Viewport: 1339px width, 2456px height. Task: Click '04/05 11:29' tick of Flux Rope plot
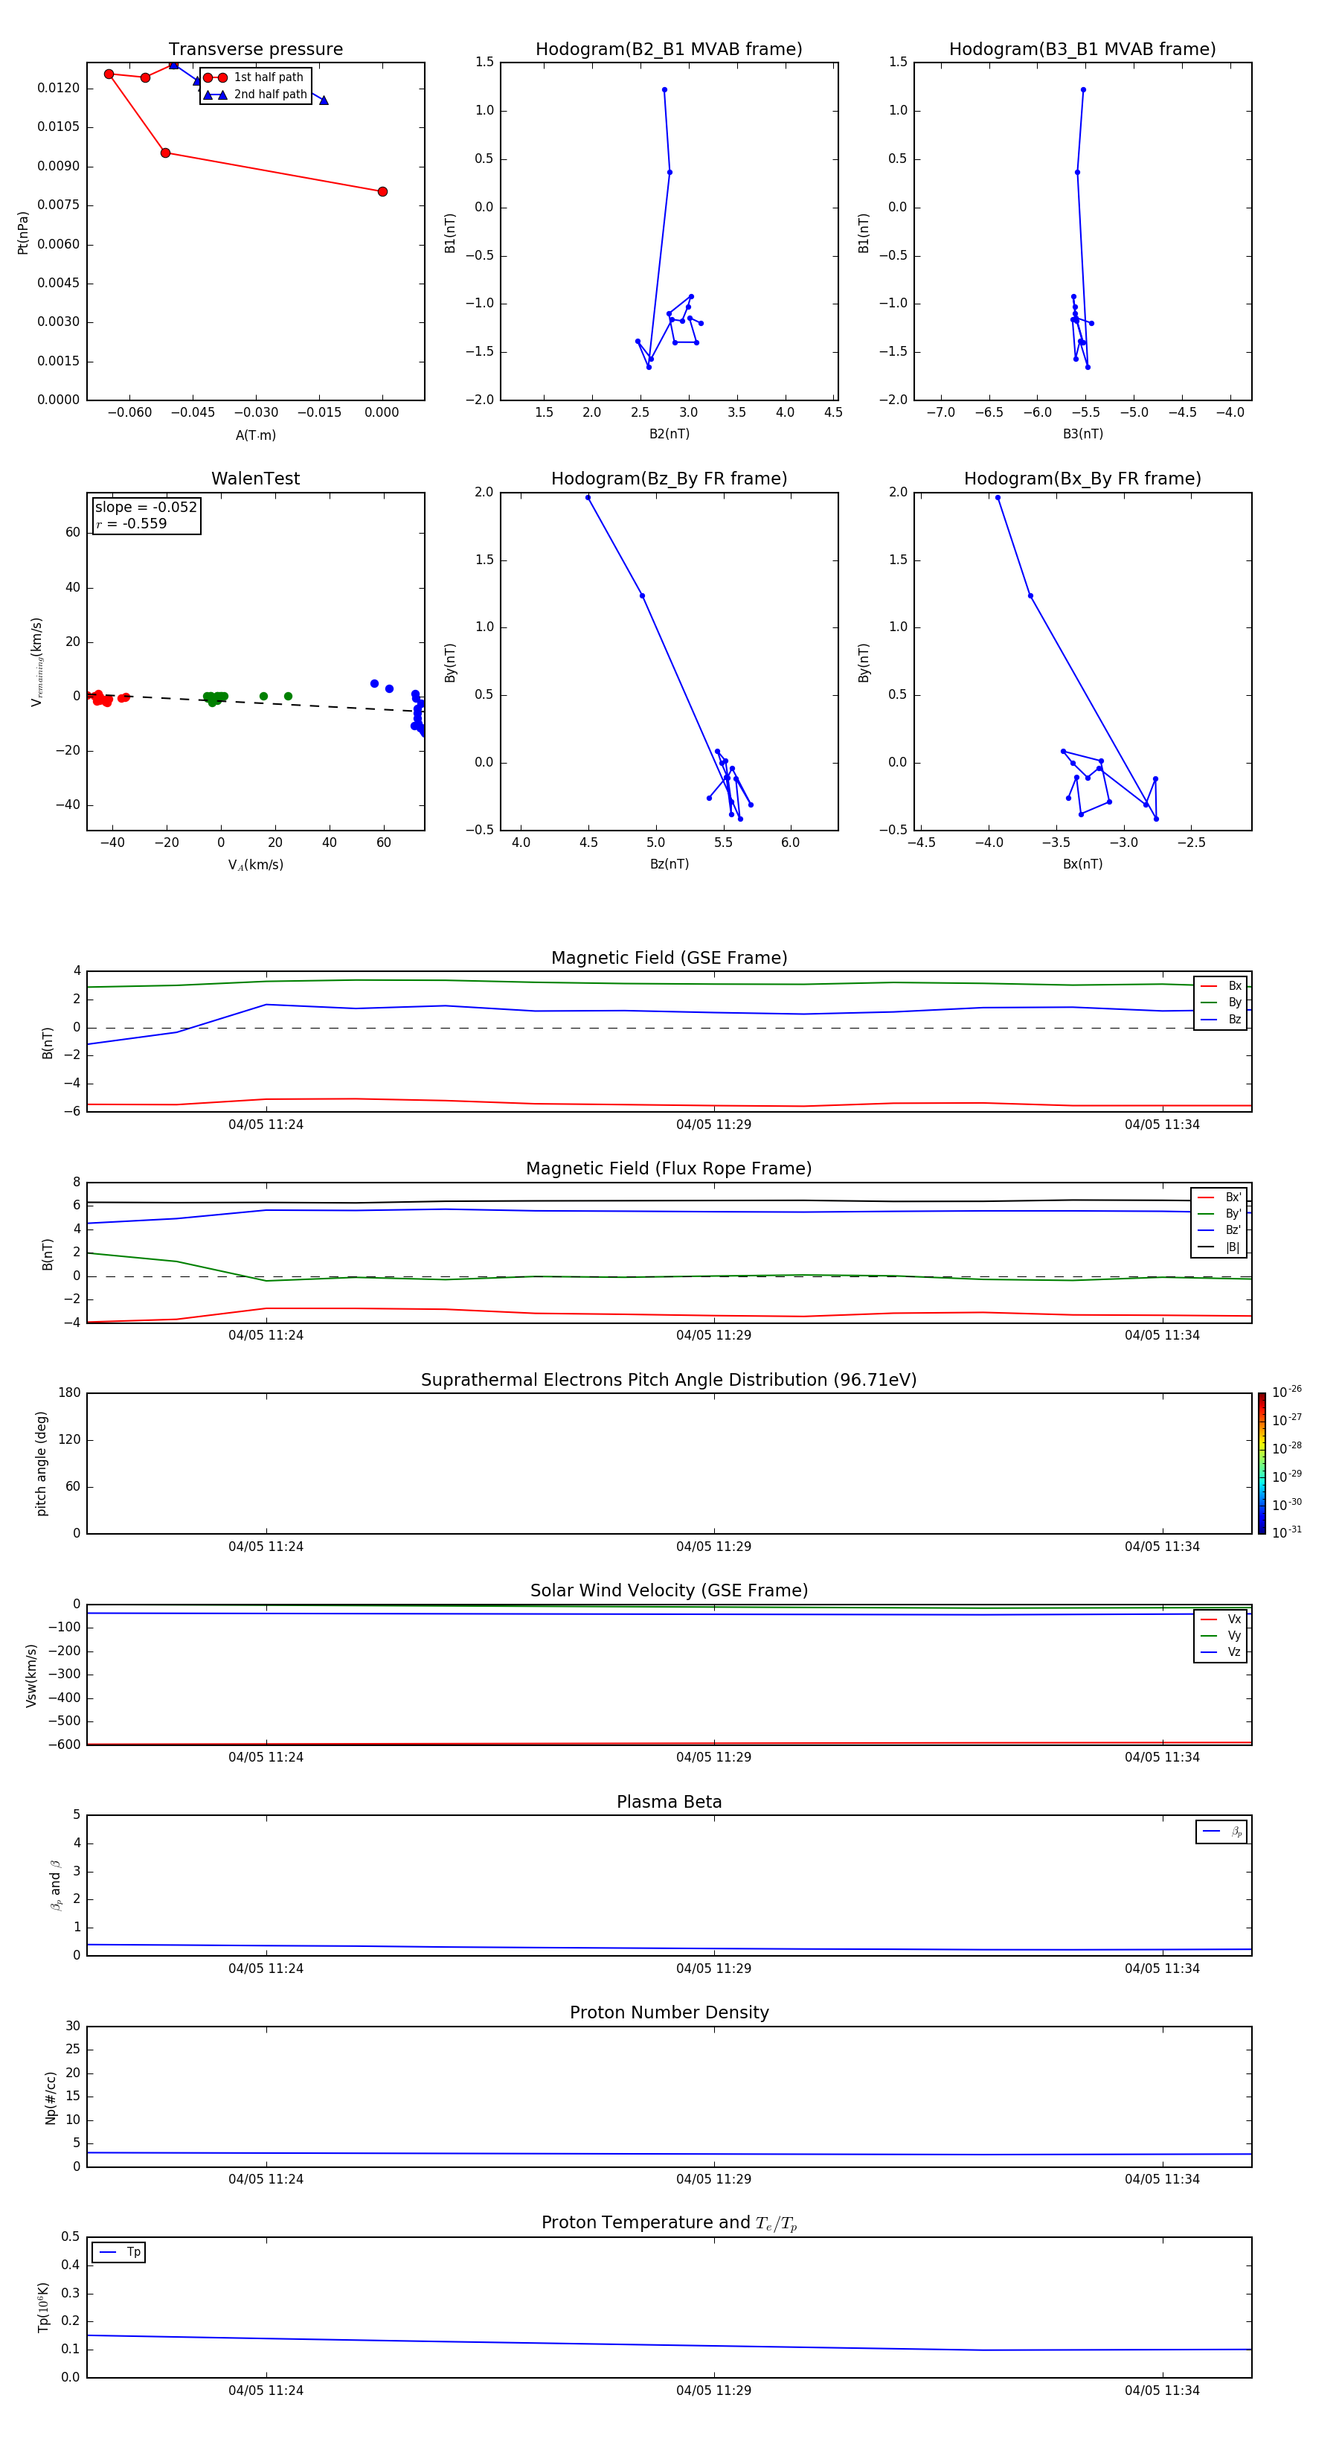pos(714,1336)
